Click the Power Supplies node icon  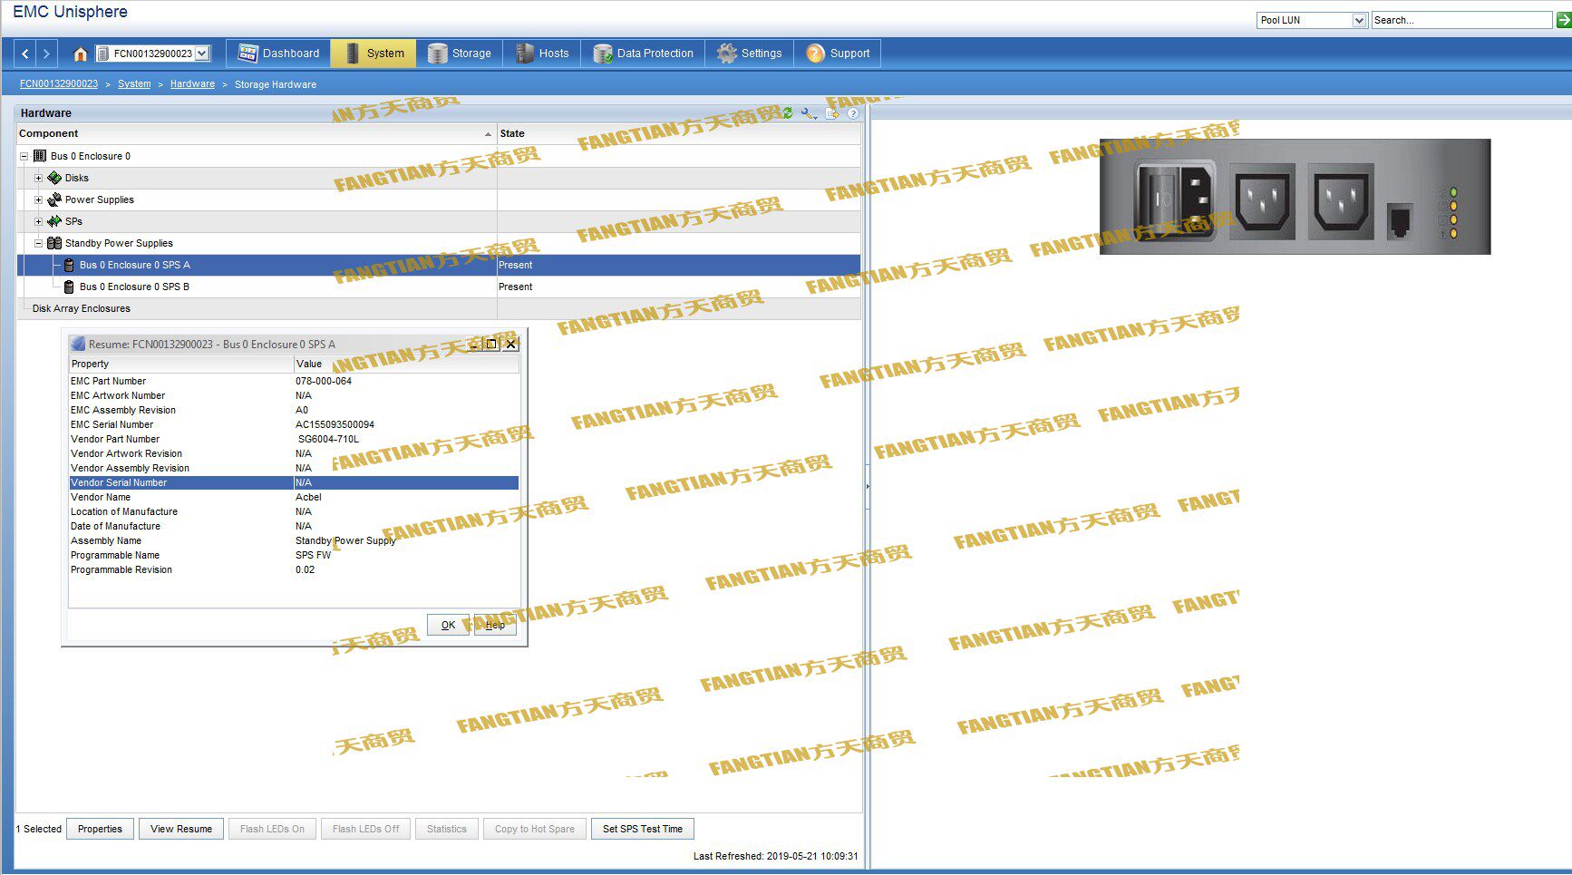click(x=54, y=199)
